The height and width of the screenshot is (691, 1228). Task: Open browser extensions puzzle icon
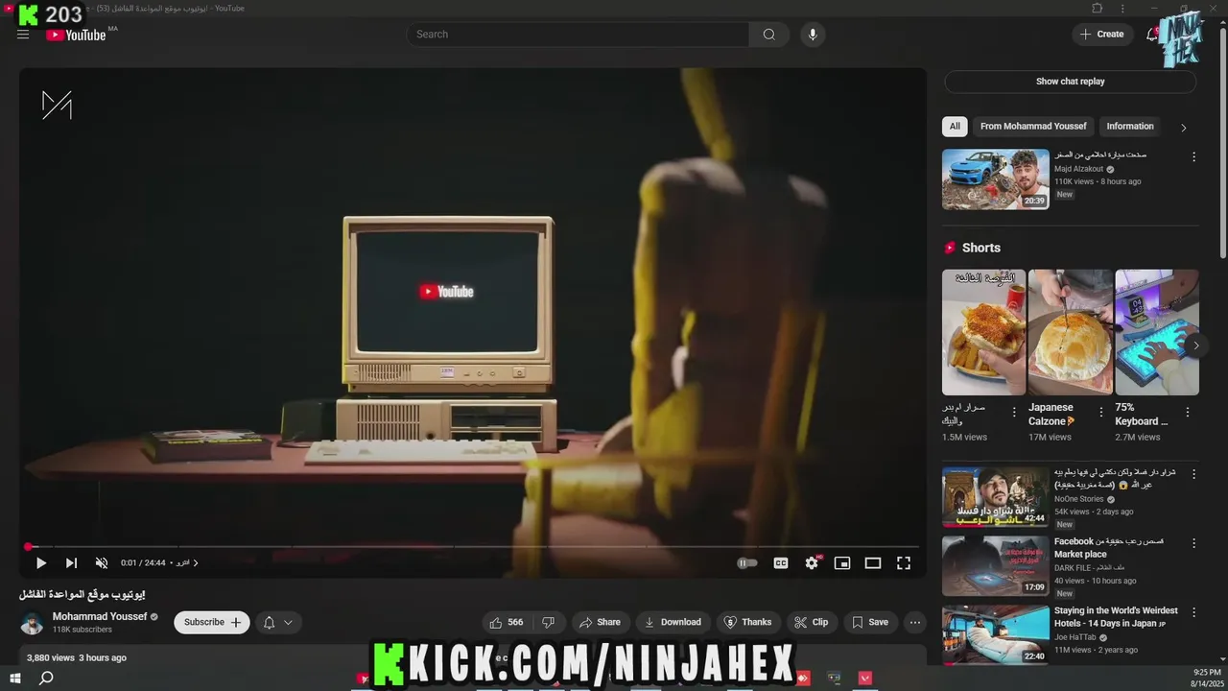coord(1098,9)
